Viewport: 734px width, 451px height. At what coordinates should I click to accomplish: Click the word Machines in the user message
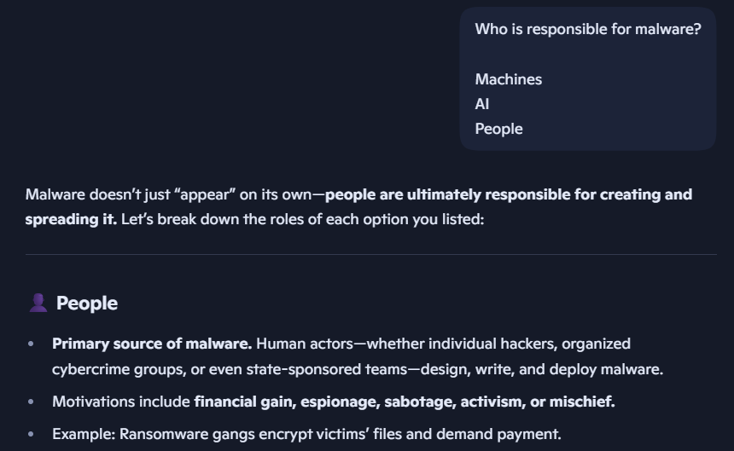[509, 79]
